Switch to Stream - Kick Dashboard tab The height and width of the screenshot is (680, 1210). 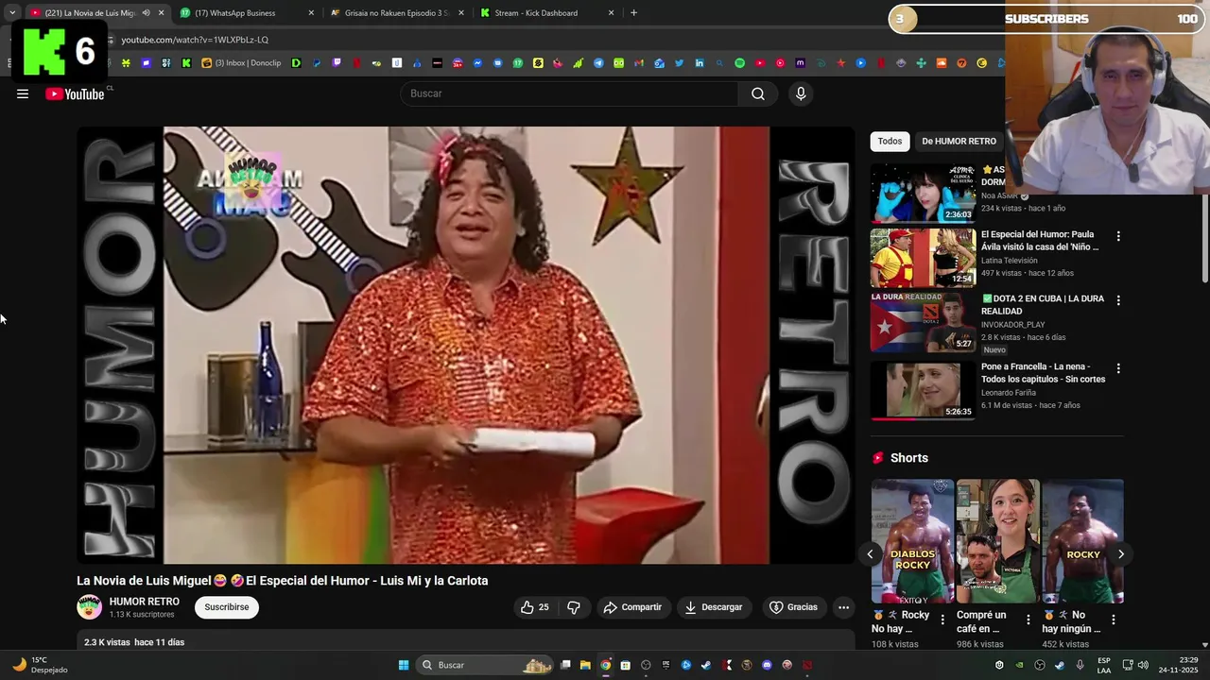(548, 13)
